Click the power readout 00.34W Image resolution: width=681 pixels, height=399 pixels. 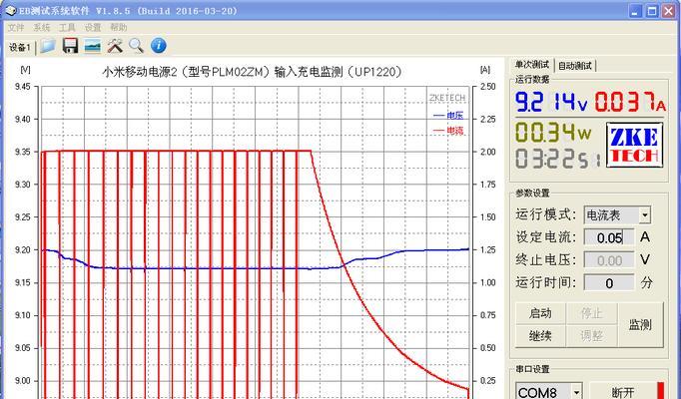point(553,132)
